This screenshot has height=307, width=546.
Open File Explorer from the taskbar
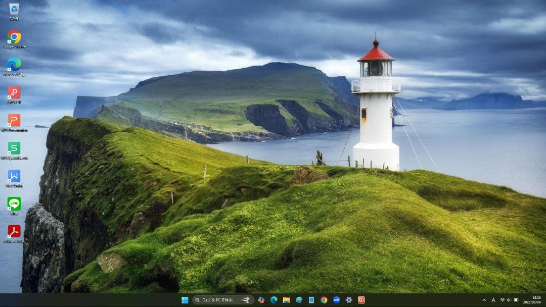tap(286, 299)
